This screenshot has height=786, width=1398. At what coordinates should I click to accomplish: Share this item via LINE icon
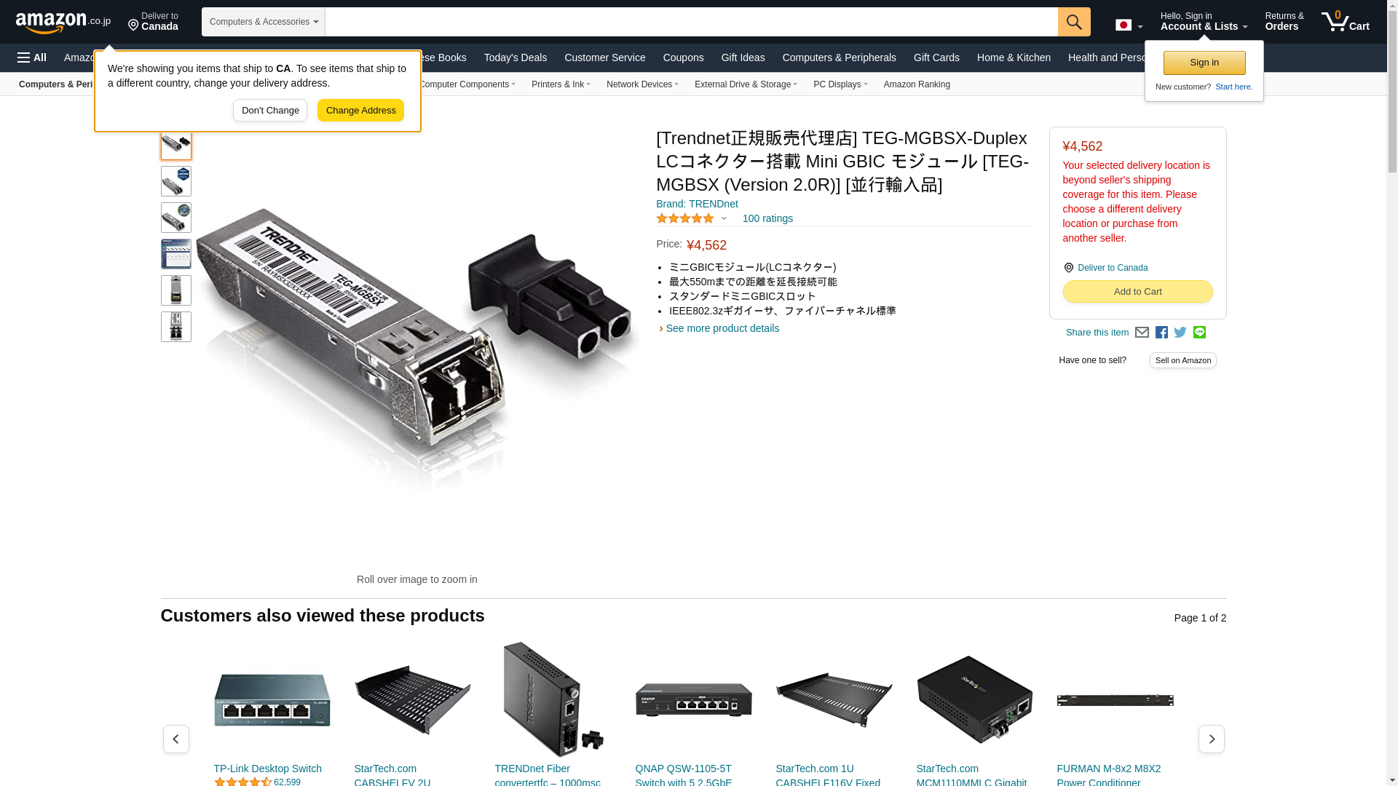click(1199, 333)
